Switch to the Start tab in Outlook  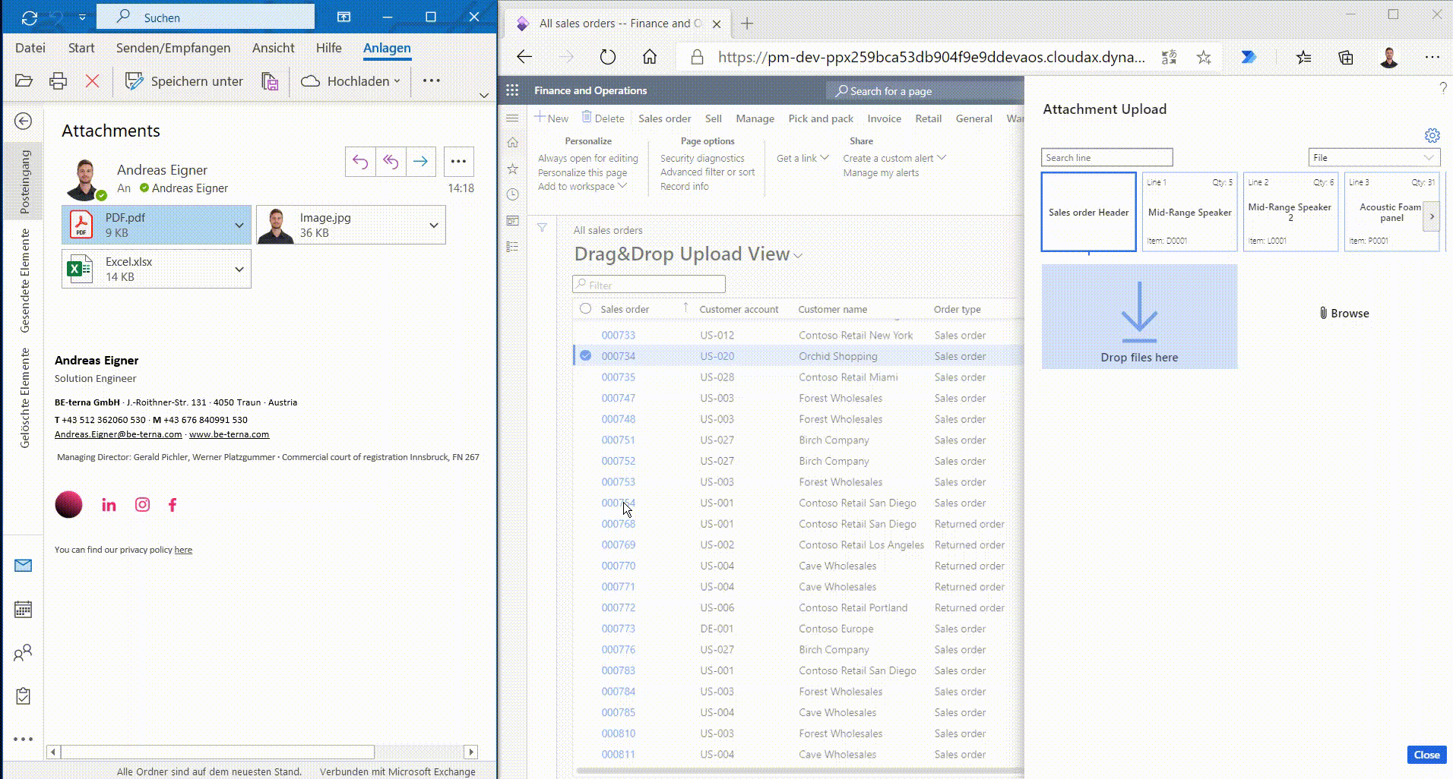[81, 48]
